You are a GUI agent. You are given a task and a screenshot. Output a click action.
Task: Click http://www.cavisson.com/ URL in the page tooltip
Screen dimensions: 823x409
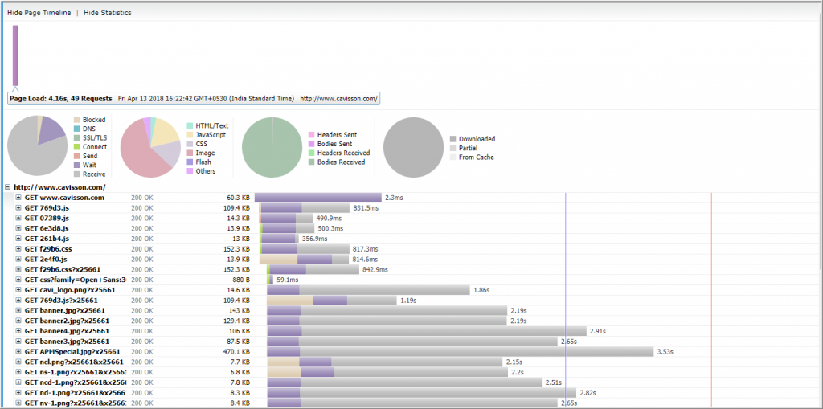coord(338,98)
